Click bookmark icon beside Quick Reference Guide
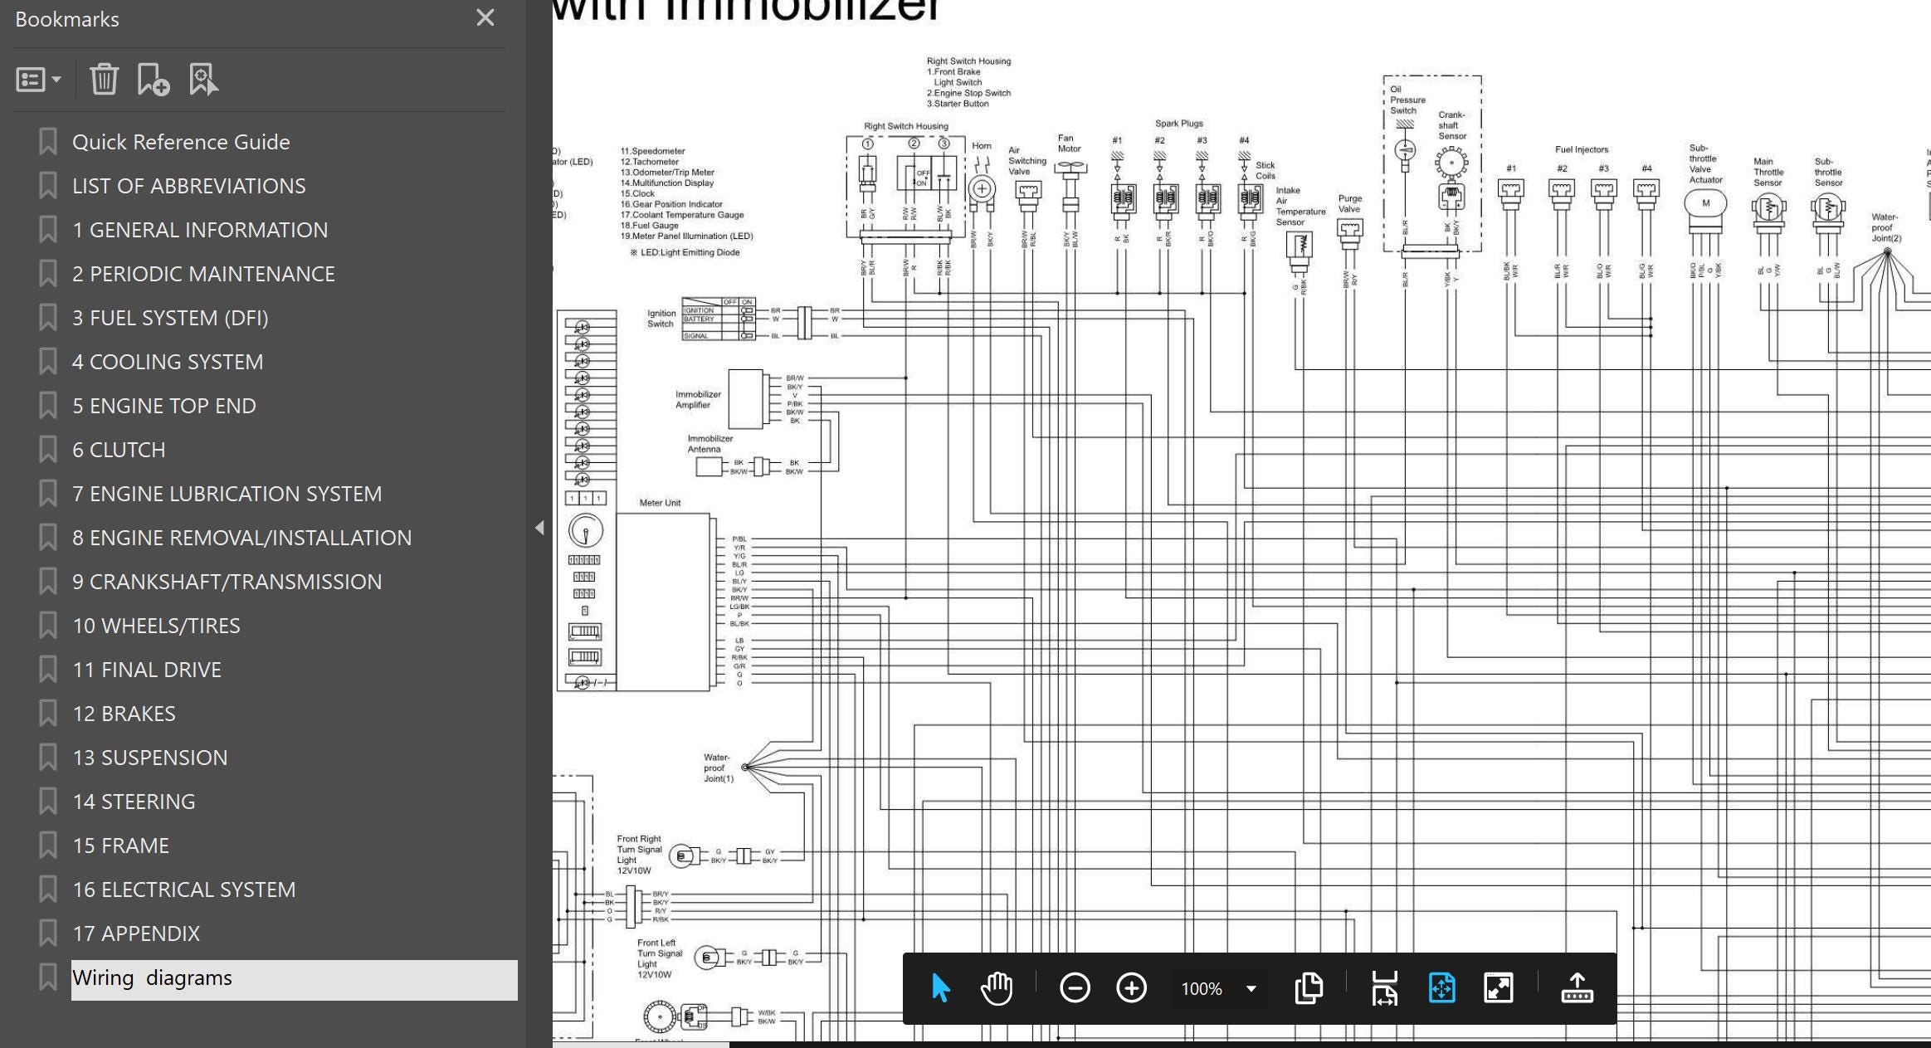Screen dimensions: 1931x1048 coord(48,142)
